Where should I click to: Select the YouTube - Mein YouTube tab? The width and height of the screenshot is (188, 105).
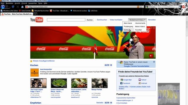coord(17,14)
